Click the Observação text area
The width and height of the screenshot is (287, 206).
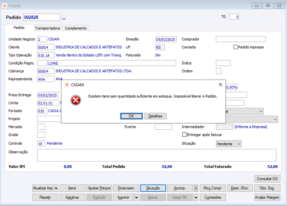pos(157,155)
